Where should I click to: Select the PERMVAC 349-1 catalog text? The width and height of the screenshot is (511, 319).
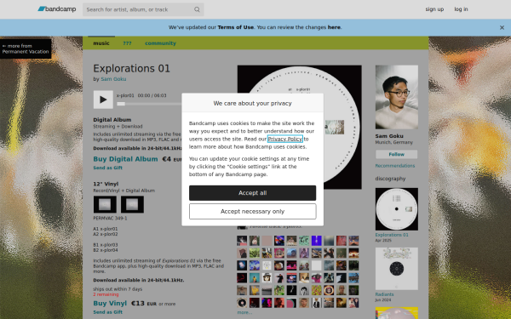[x=110, y=218]
